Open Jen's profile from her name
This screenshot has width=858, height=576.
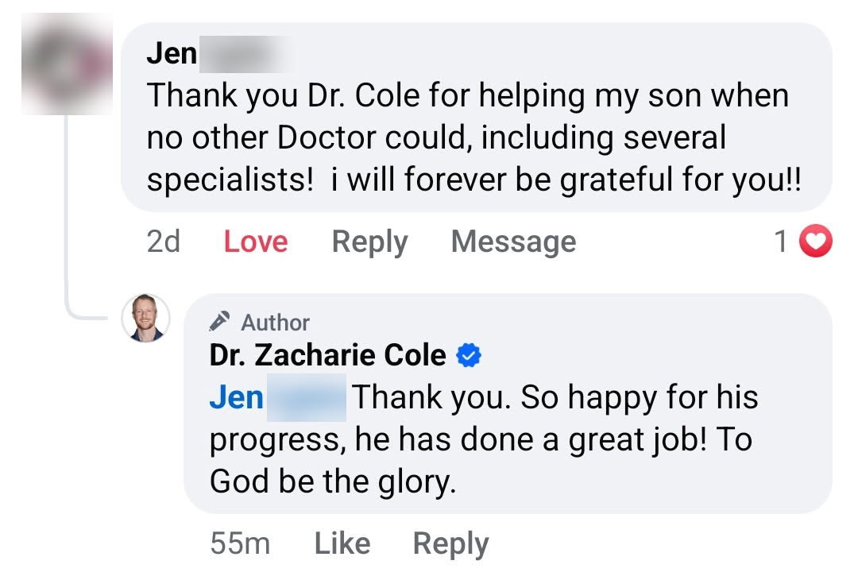172,54
